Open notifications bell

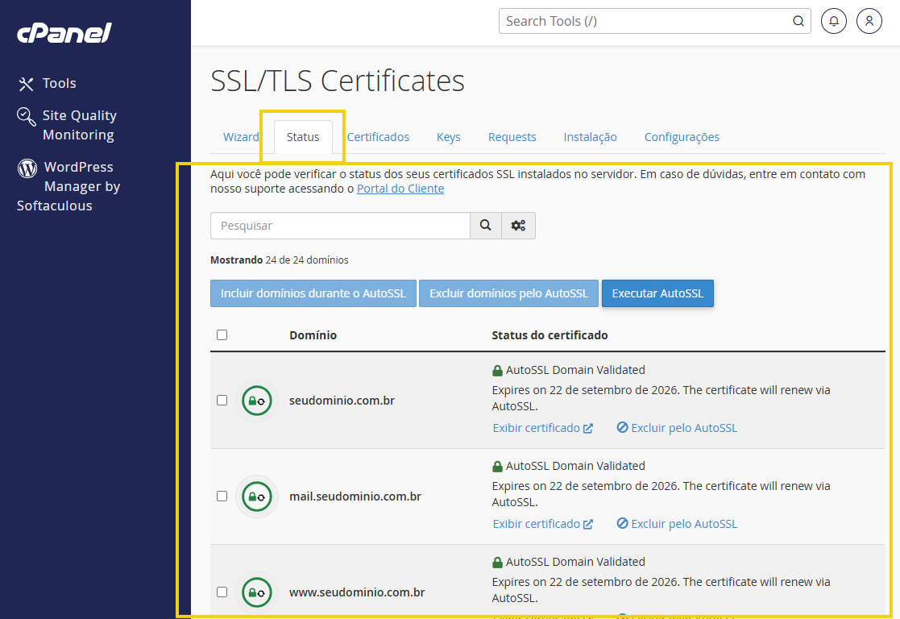[x=833, y=21]
